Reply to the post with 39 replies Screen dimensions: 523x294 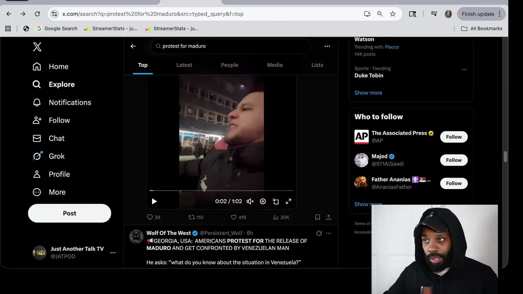153,217
